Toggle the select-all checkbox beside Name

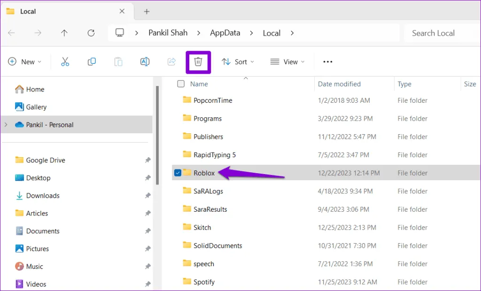(x=181, y=84)
